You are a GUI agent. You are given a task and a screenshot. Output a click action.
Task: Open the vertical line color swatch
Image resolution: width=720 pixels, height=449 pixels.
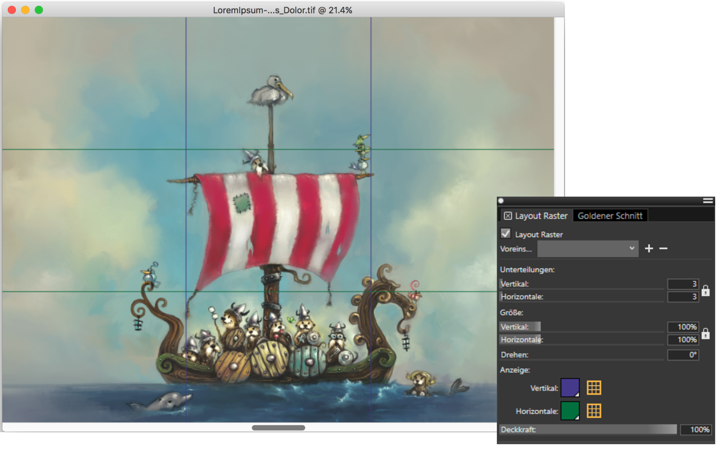(x=570, y=388)
